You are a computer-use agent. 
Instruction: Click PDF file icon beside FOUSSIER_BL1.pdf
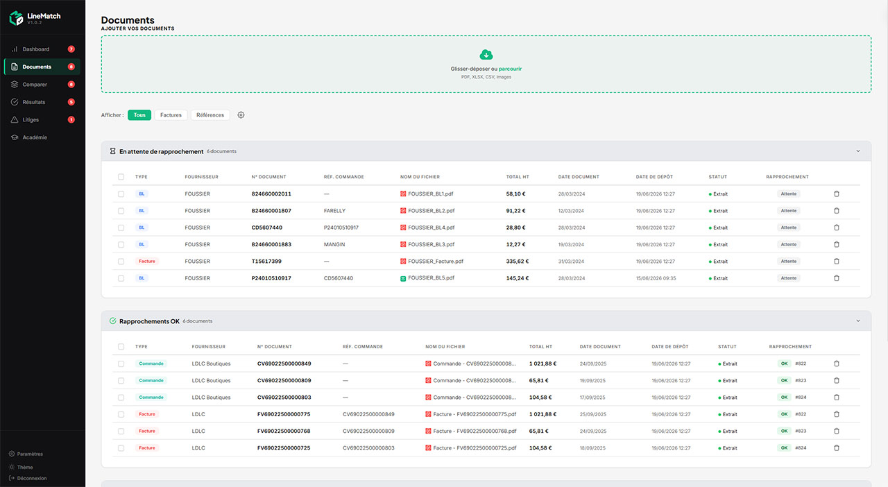pos(403,194)
